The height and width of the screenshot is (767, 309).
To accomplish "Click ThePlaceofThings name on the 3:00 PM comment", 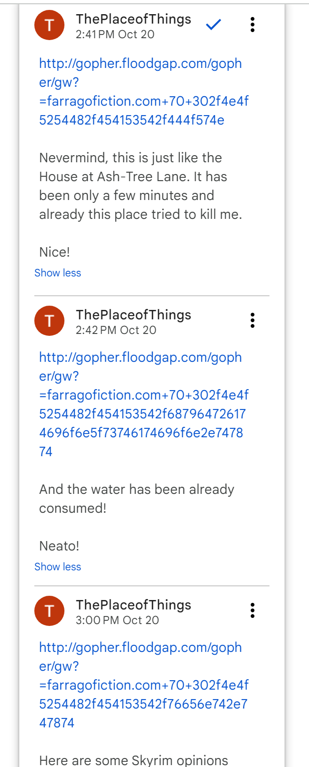I will pyautogui.click(x=134, y=605).
